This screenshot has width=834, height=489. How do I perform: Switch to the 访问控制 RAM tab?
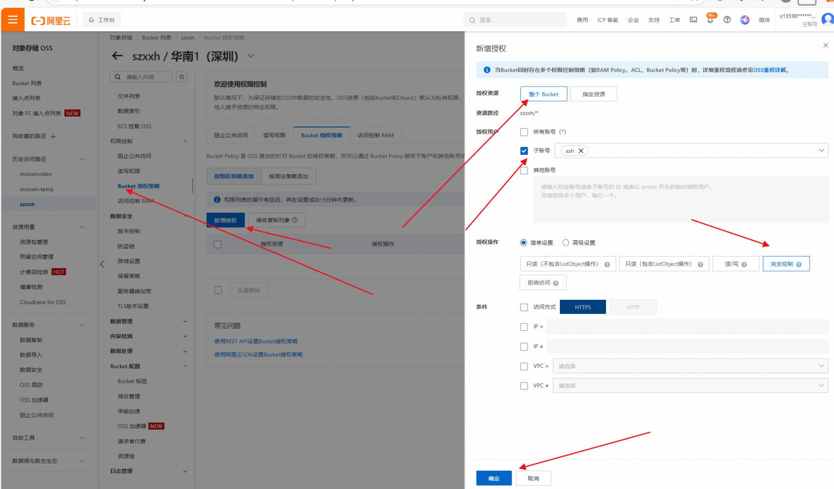[375, 135]
